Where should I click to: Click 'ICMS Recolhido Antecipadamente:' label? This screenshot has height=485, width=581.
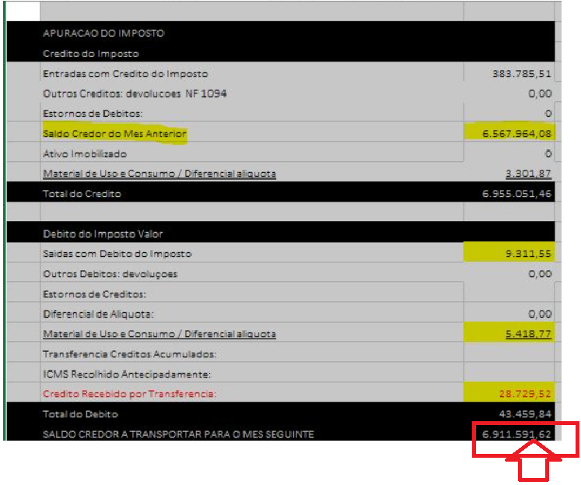pyautogui.click(x=127, y=374)
